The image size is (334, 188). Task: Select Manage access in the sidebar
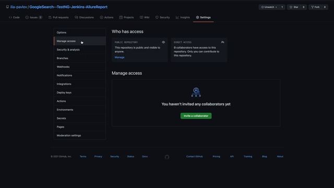(80, 41)
